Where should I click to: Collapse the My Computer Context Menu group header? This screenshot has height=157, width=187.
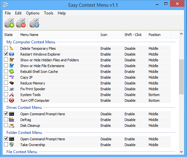point(31,42)
